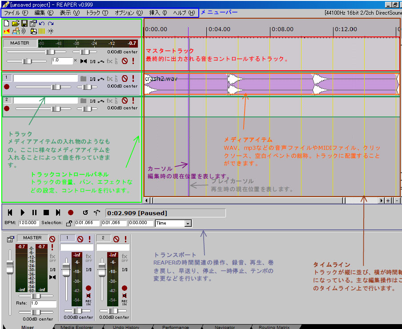Image resolution: width=402 pixels, height=329 pixels.
Task: Undo last action with the blue arrow
Action: [x=42, y=24]
